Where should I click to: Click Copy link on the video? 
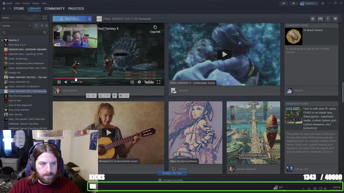click(155, 29)
